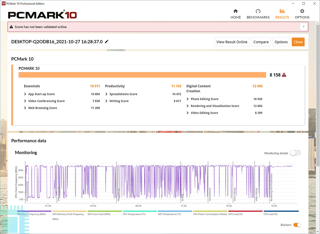Screen dimensions: 320x234
Task: Click the PCMARK 10 logo
Action: tap(42, 14)
